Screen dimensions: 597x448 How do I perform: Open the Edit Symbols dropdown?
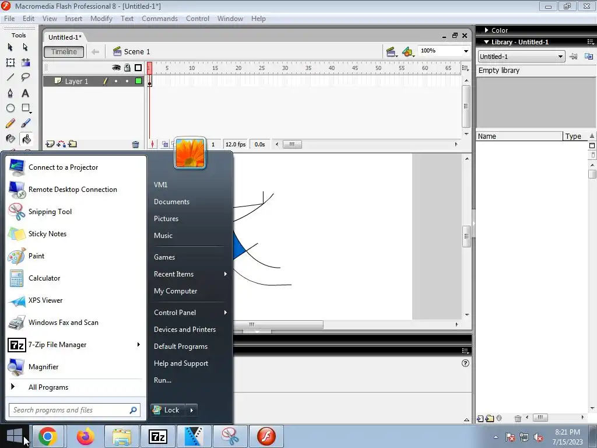(408, 52)
